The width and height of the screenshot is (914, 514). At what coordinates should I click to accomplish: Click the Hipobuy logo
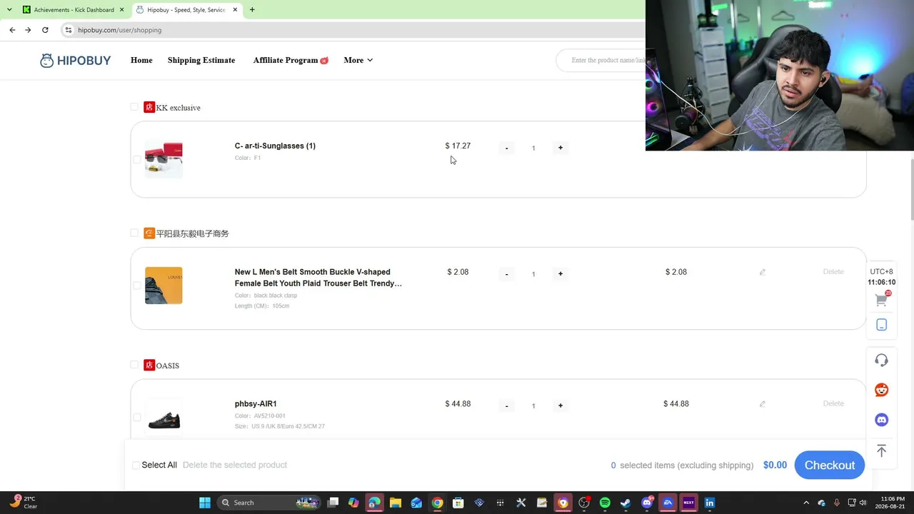(75, 61)
